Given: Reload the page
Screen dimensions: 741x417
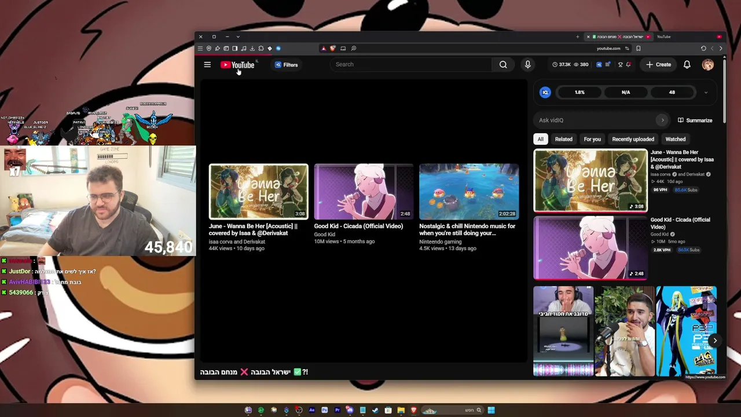Looking at the screenshot, I should (703, 49).
